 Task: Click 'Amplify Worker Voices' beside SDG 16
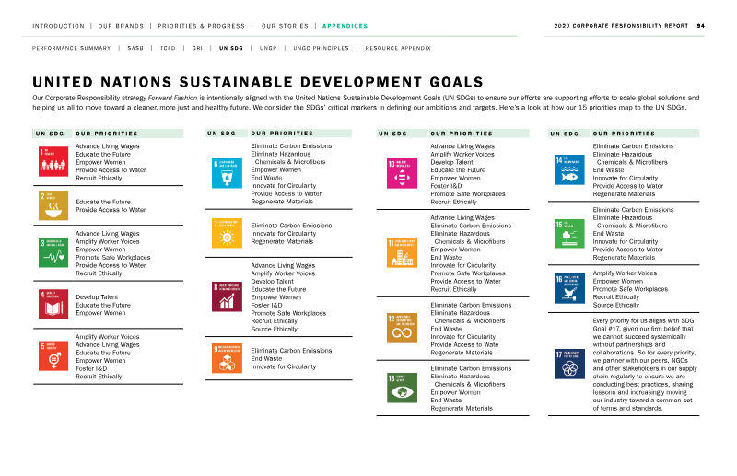click(x=625, y=273)
